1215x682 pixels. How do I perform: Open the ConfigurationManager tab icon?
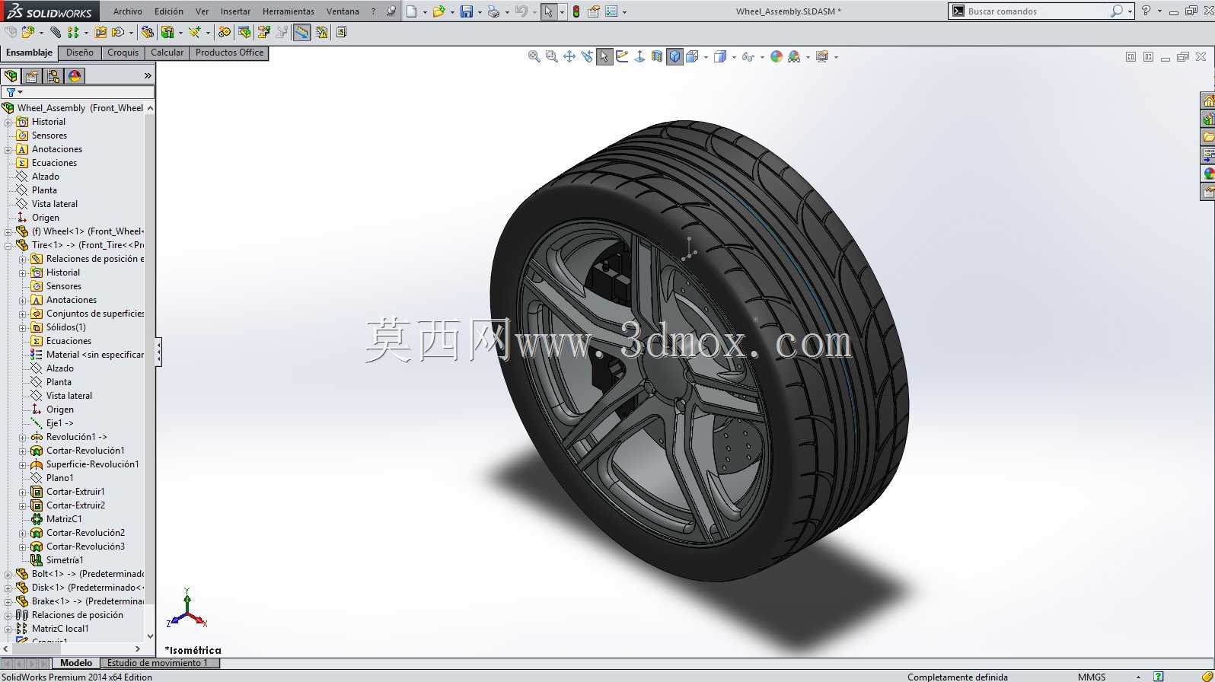(53, 76)
